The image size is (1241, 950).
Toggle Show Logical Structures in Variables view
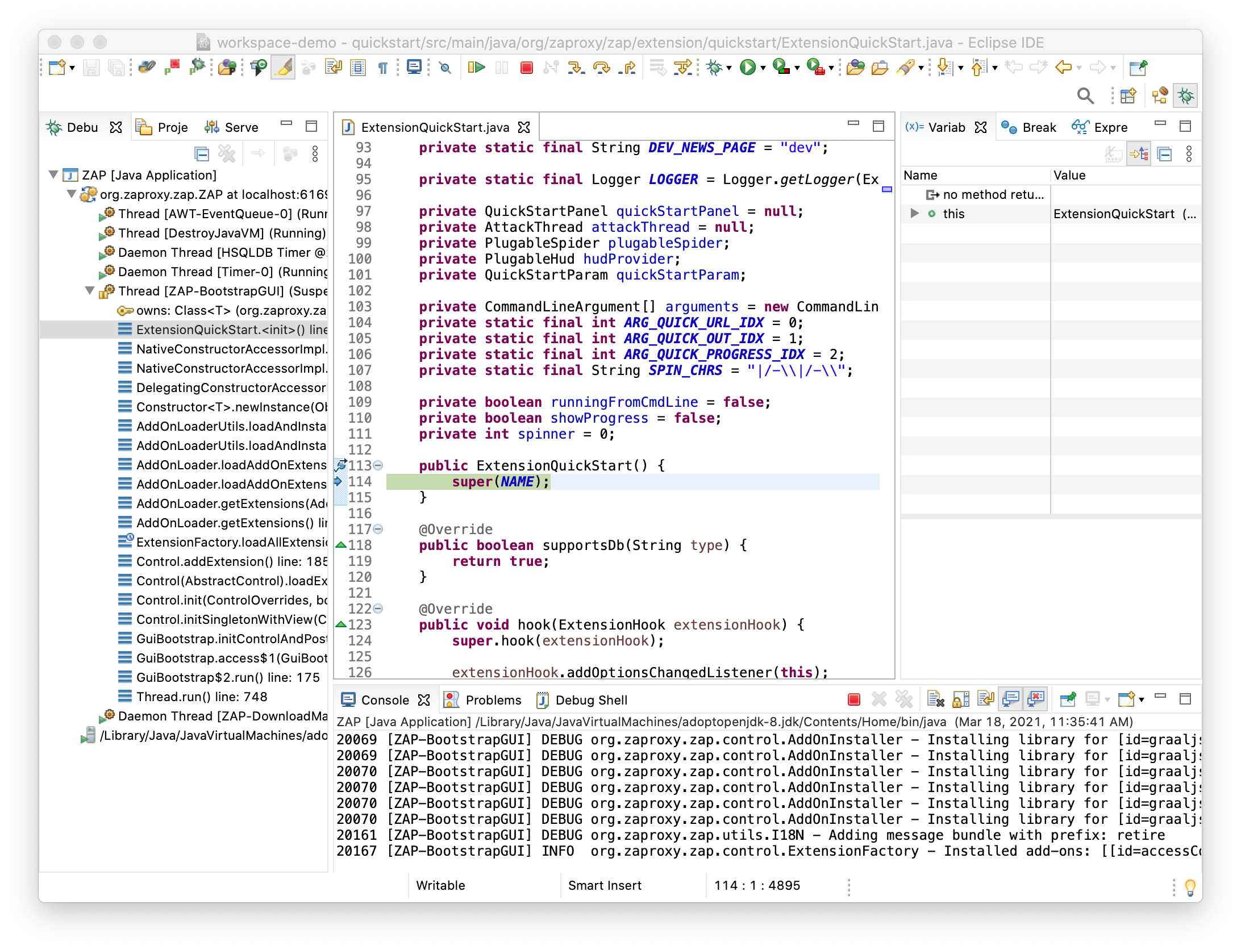pos(1139,154)
